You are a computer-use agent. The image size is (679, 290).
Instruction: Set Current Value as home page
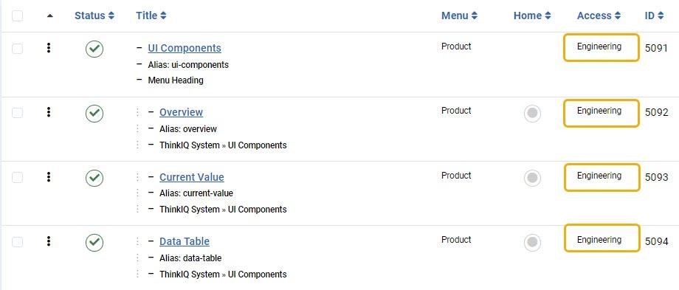tap(533, 178)
